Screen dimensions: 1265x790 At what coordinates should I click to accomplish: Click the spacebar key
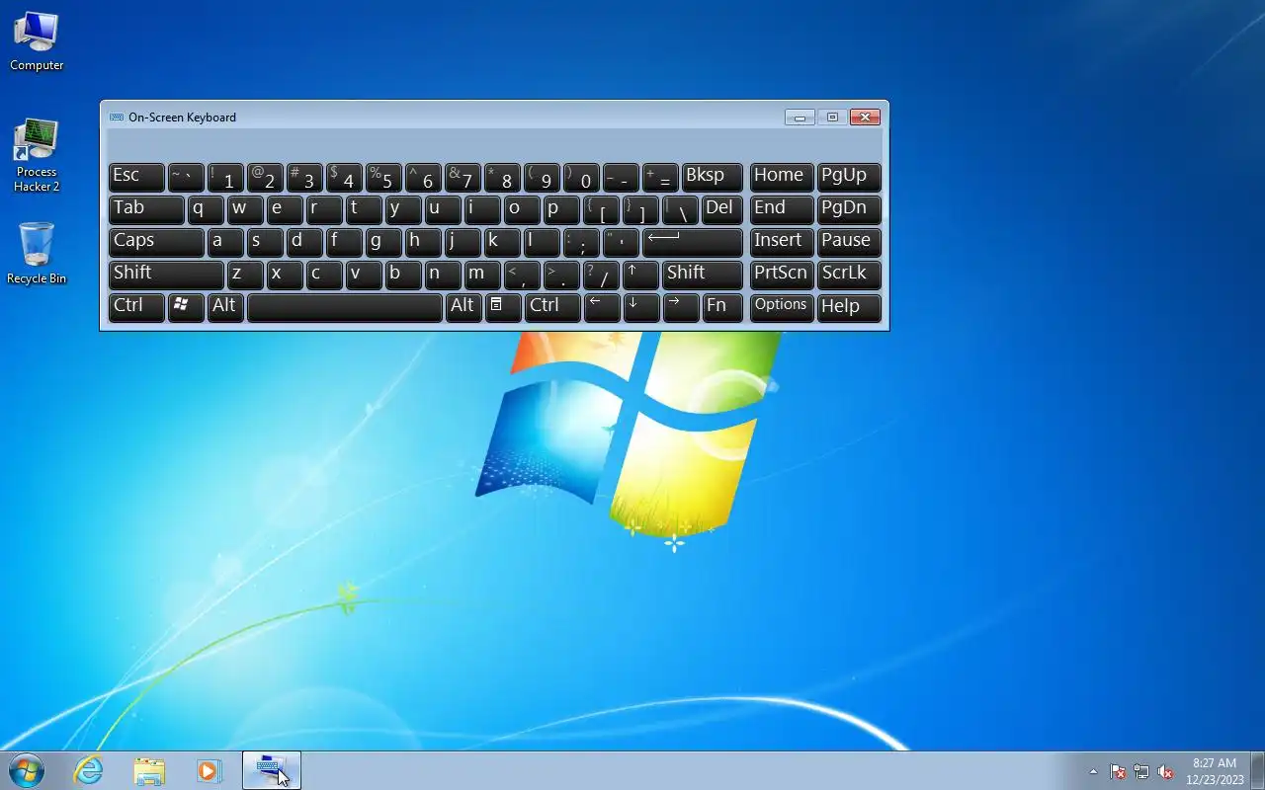pos(345,307)
